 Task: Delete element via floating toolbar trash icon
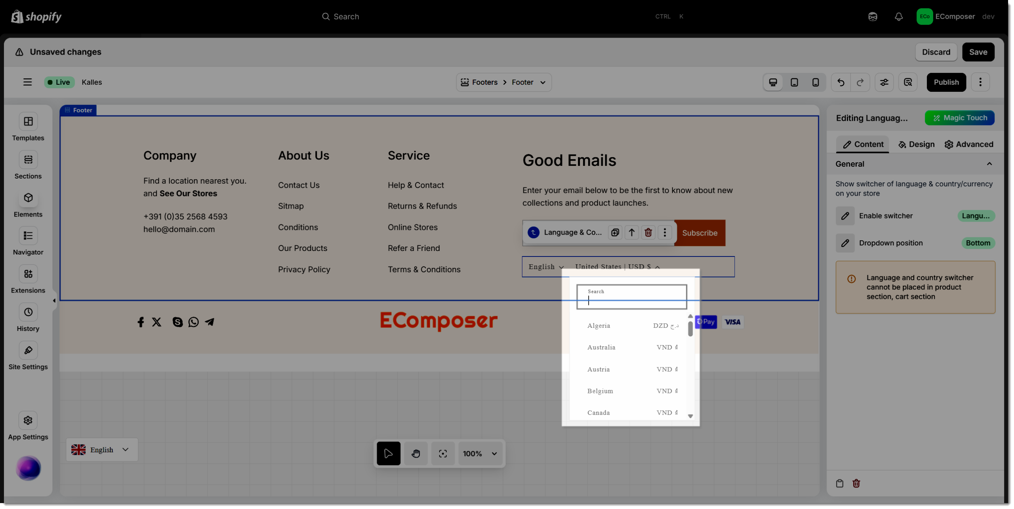(x=648, y=233)
